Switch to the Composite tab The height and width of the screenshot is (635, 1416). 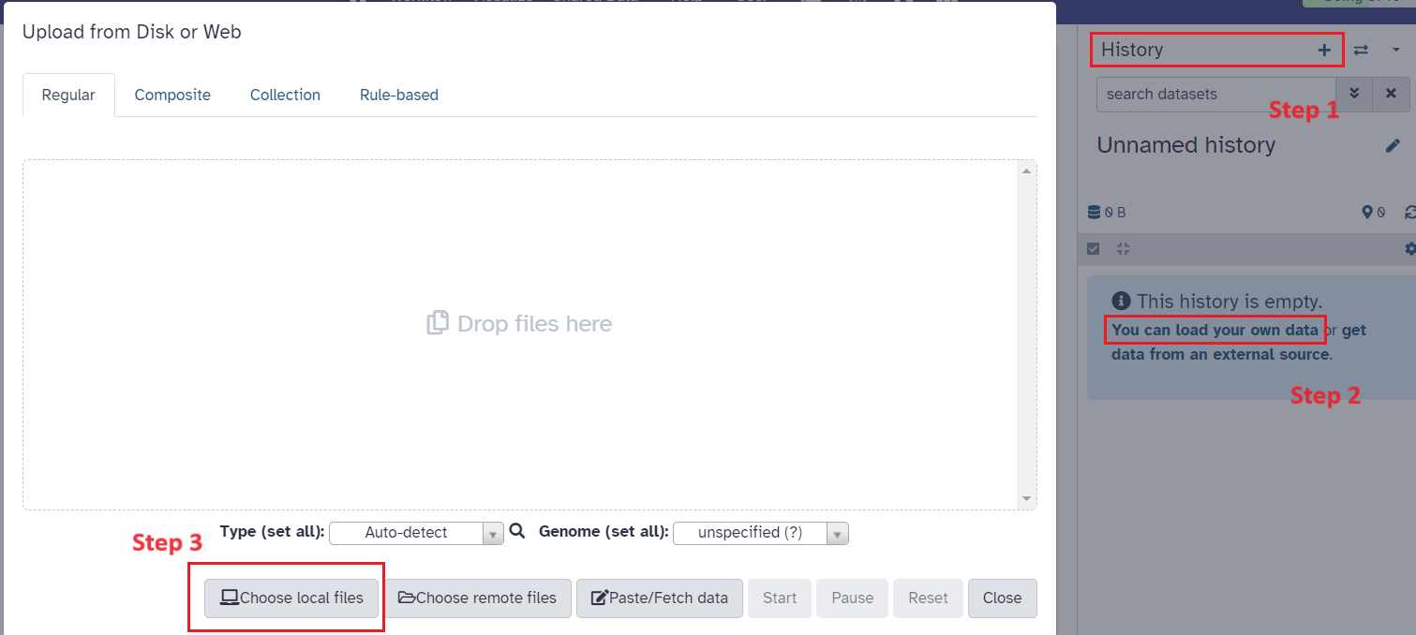coord(172,95)
